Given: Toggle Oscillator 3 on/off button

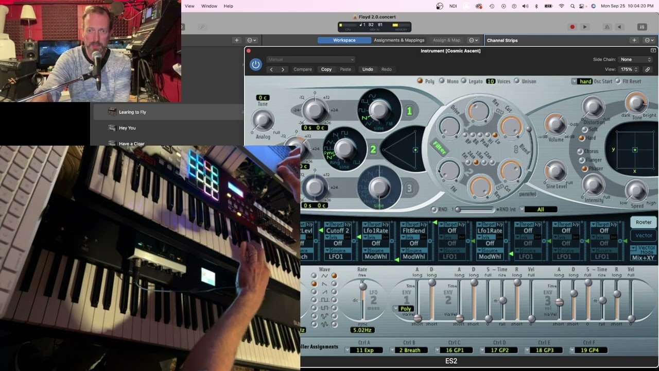Looking at the screenshot, I should pos(409,188).
